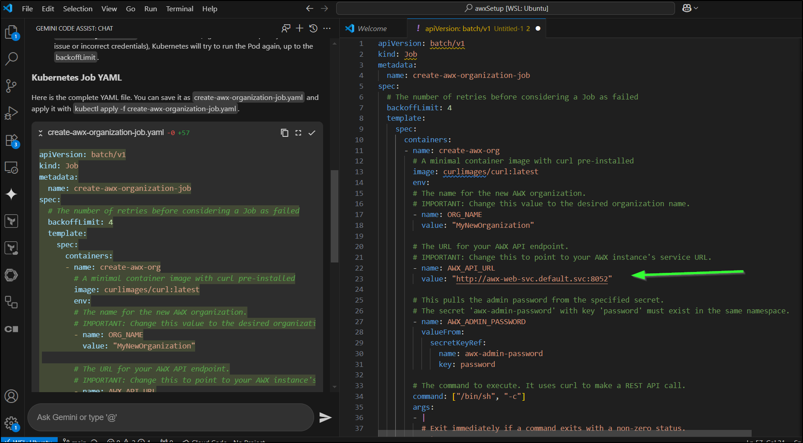Open the HashiCorp Terraform view icon
803x443 pixels.
pyautogui.click(x=11, y=221)
